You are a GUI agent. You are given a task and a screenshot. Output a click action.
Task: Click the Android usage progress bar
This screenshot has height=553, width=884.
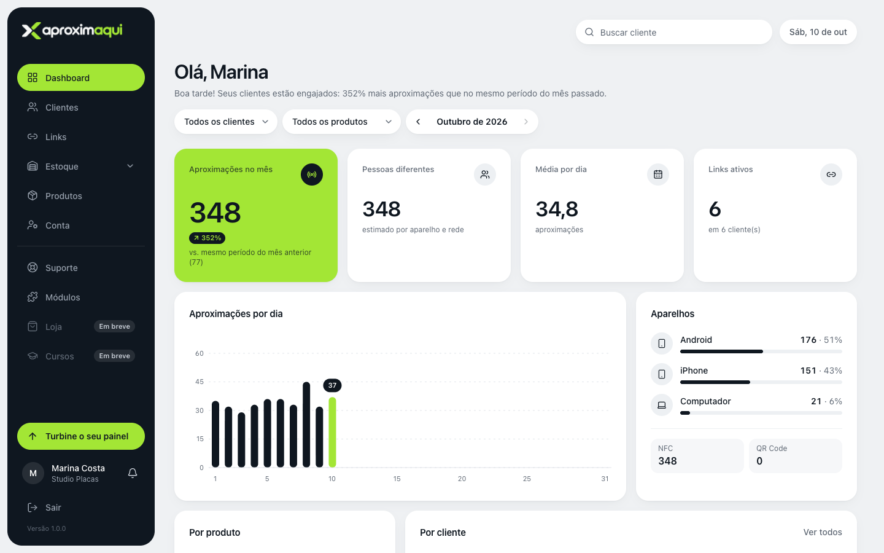click(761, 351)
